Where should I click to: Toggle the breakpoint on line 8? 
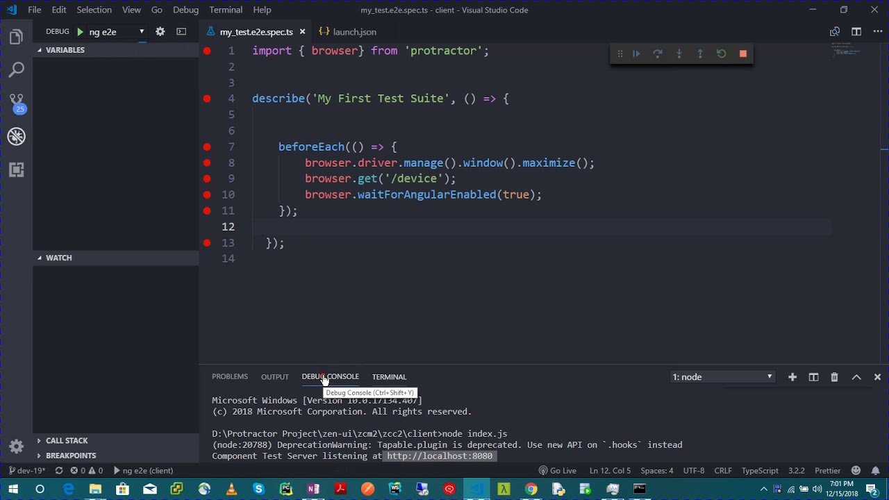(207, 162)
